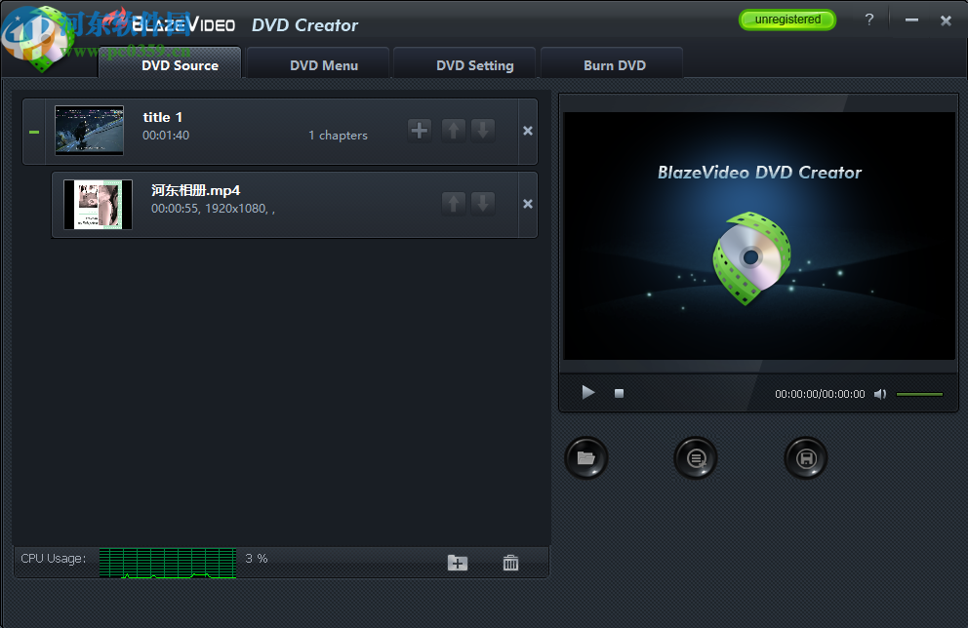Screen dimensions: 968x628
Task: Click the save project disk icon
Action: [805, 457]
